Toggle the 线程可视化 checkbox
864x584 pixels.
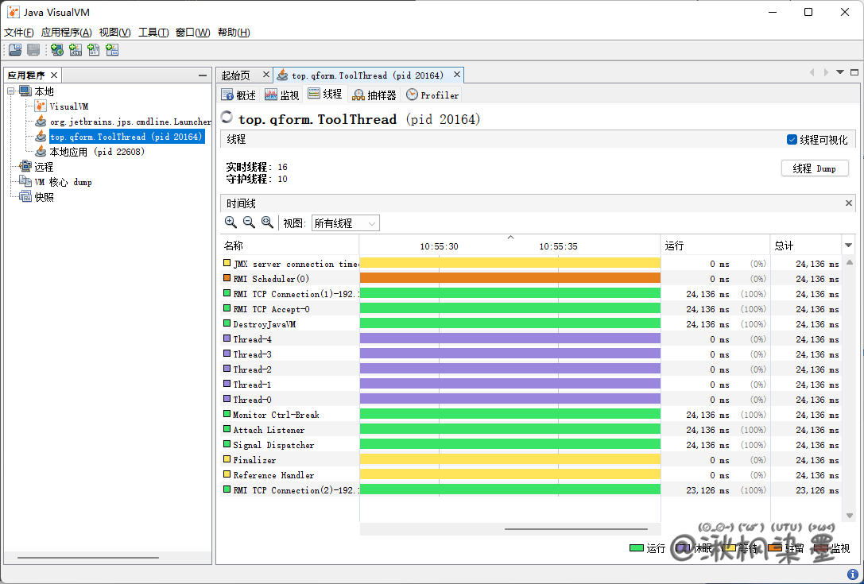point(792,140)
